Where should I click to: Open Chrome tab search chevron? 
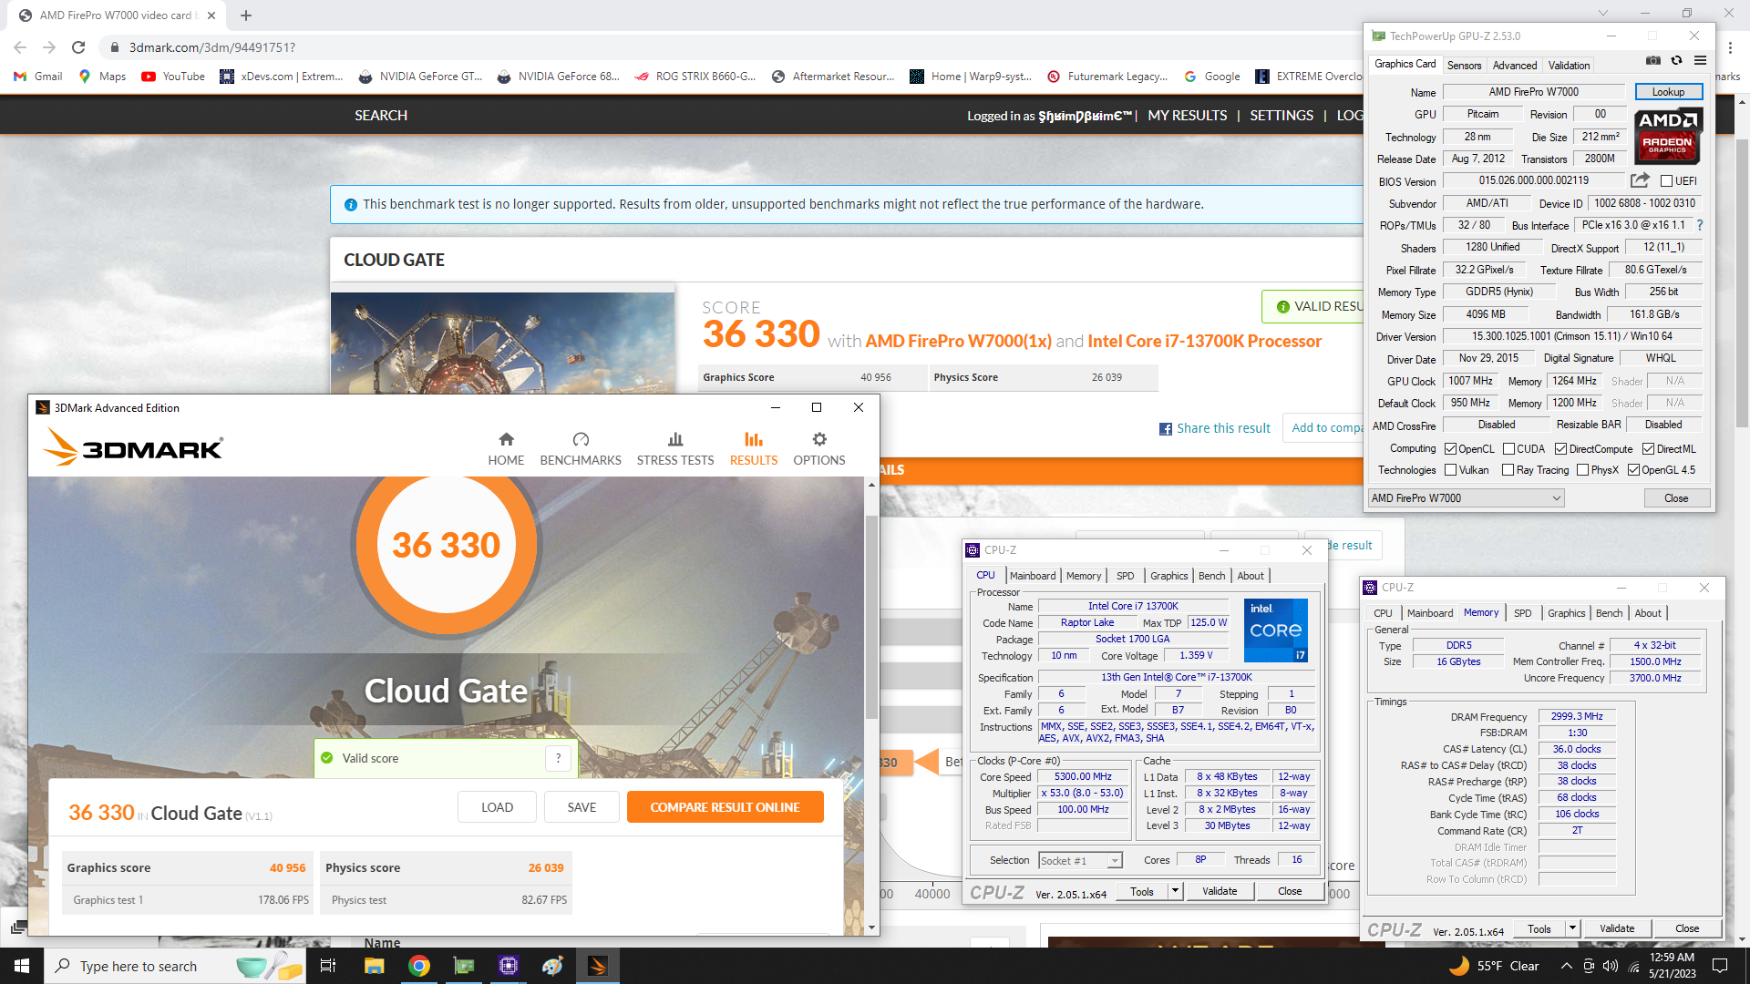[x=1603, y=13]
